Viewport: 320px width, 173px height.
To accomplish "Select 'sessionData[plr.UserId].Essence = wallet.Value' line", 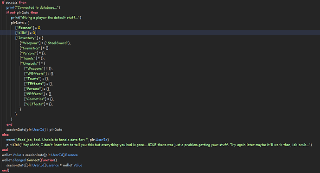I will click(44, 165).
